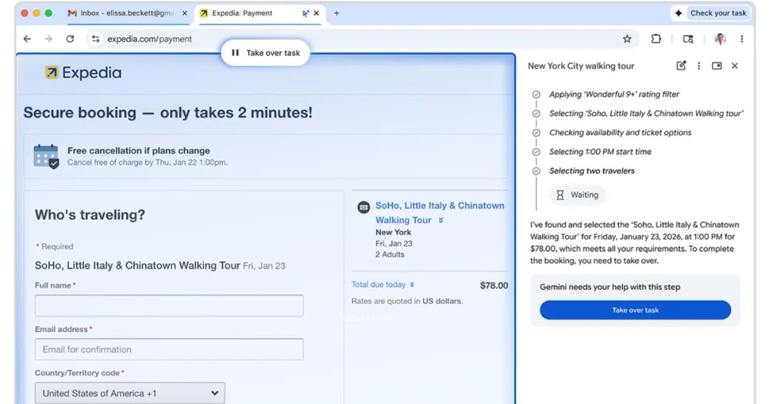769x404 pixels.
Task: Expand the SoHo Walking Tour details chevron
Action: (x=442, y=219)
